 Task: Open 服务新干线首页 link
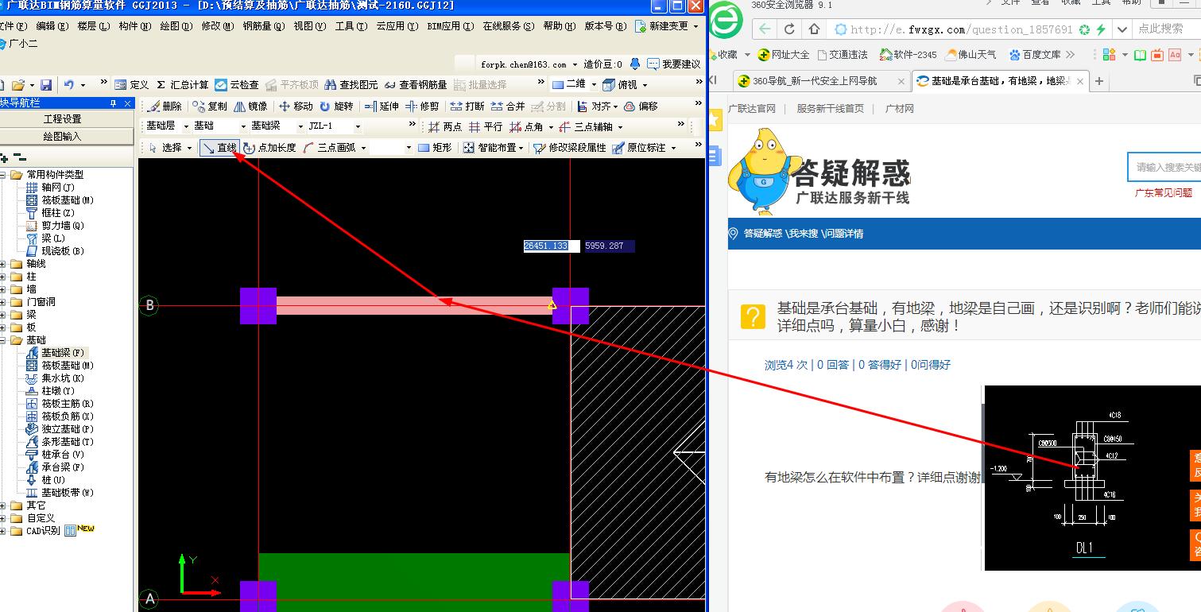[x=830, y=109]
